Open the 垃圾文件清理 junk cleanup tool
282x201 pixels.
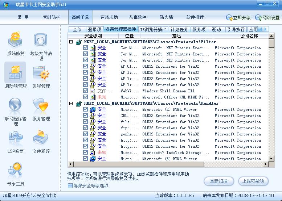pyautogui.click(x=41, y=46)
